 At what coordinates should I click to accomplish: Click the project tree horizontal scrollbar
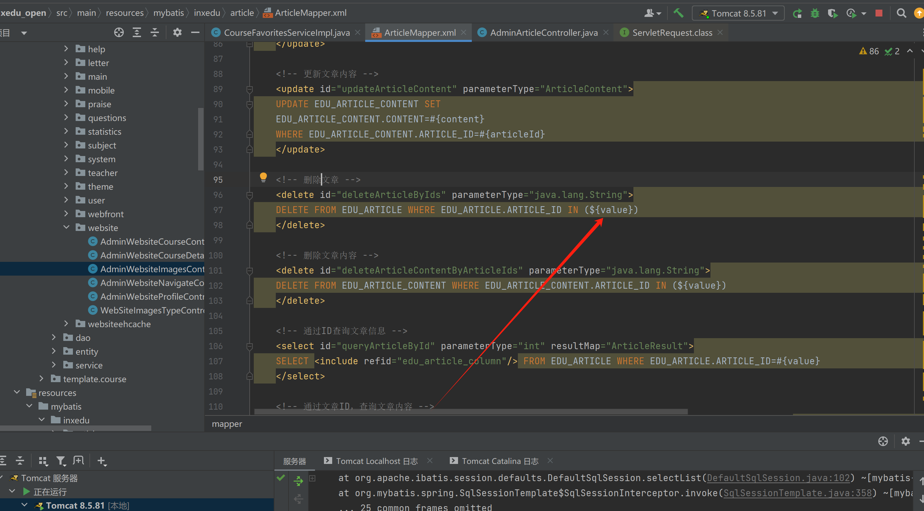[75, 428]
